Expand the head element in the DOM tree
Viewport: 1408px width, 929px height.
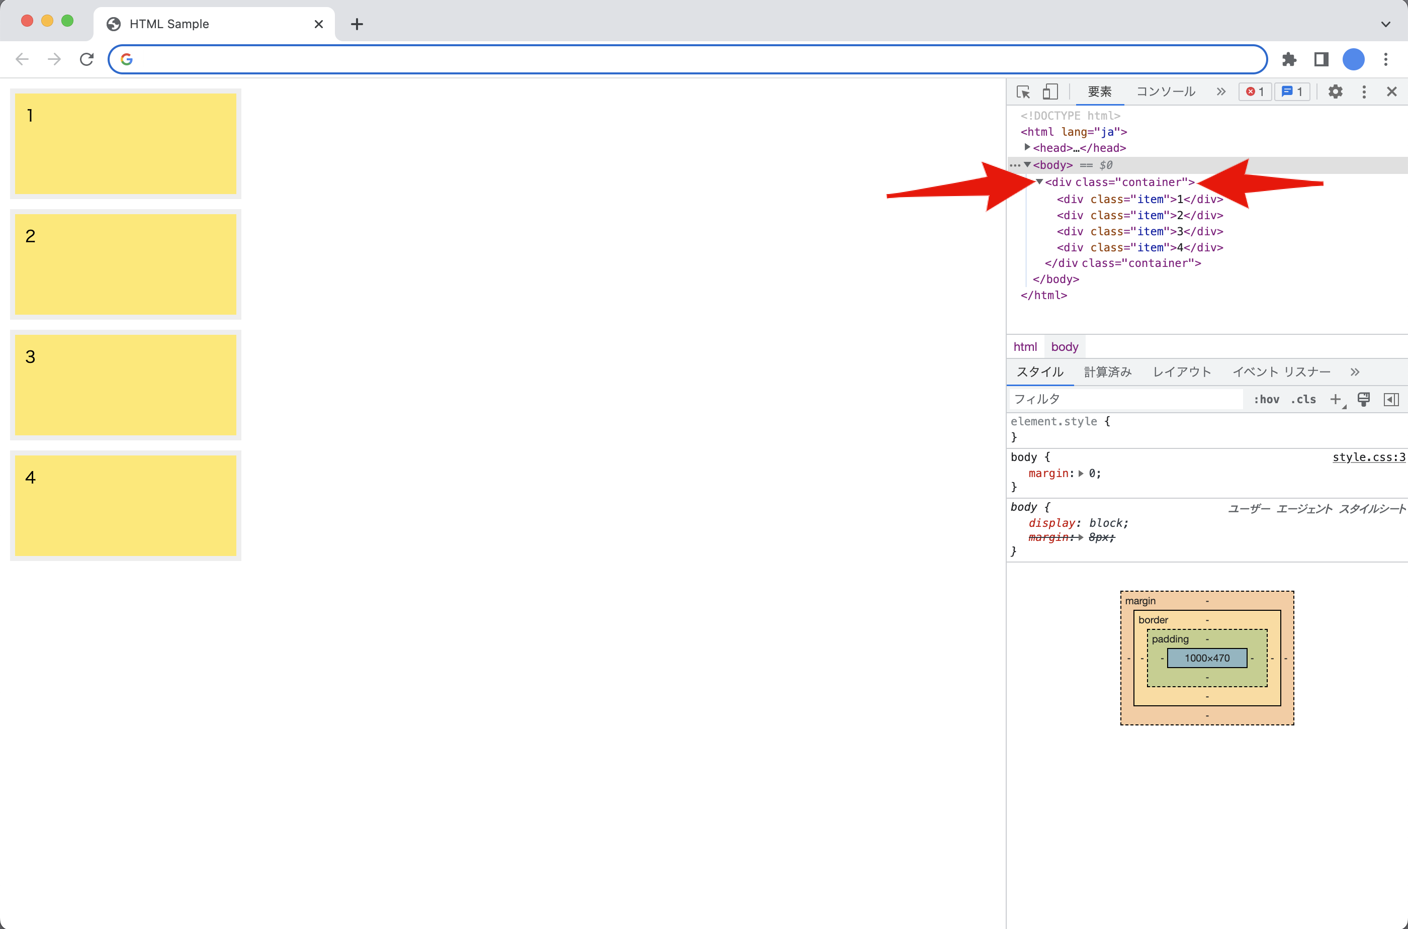1027,147
